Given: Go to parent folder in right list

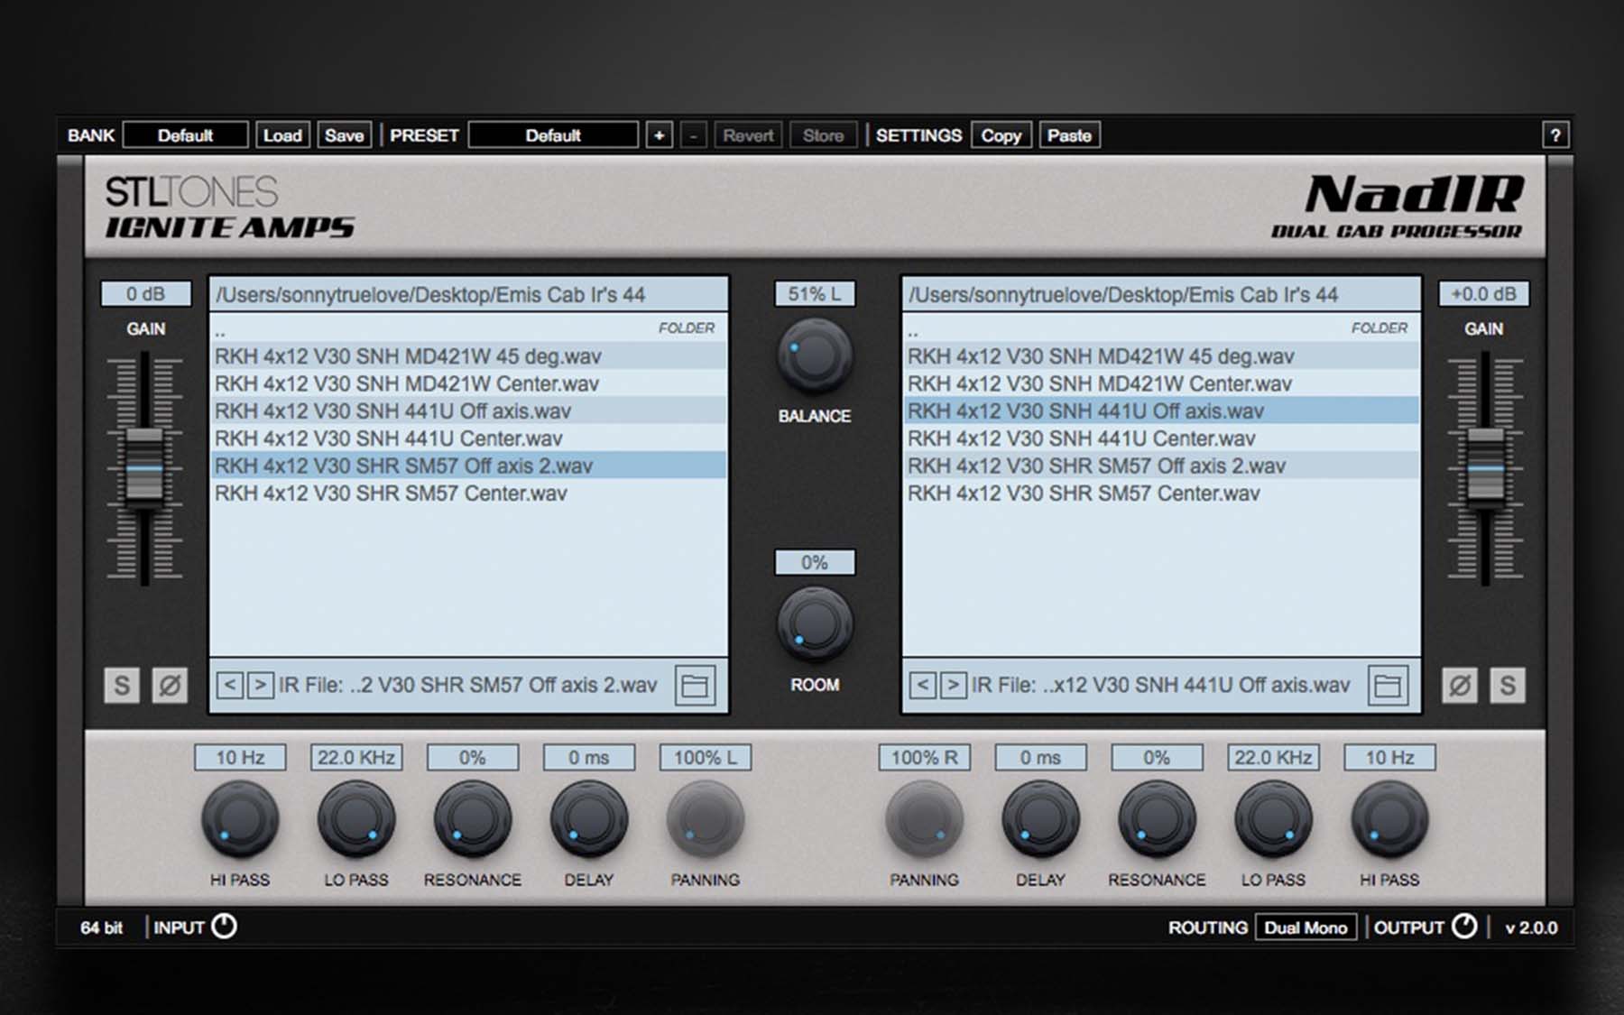Looking at the screenshot, I should pos(1162,329).
